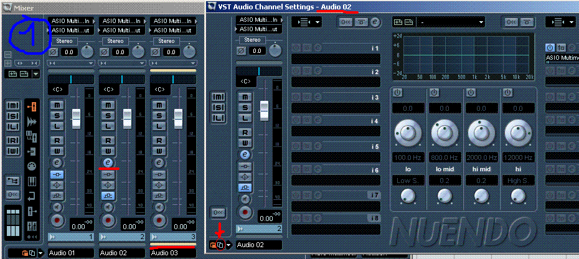Open edit channel settings for Audio 03
The height and width of the screenshot is (259, 579).
tap(159, 162)
